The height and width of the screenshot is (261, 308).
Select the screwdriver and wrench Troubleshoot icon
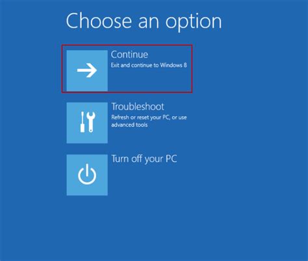point(88,122)
